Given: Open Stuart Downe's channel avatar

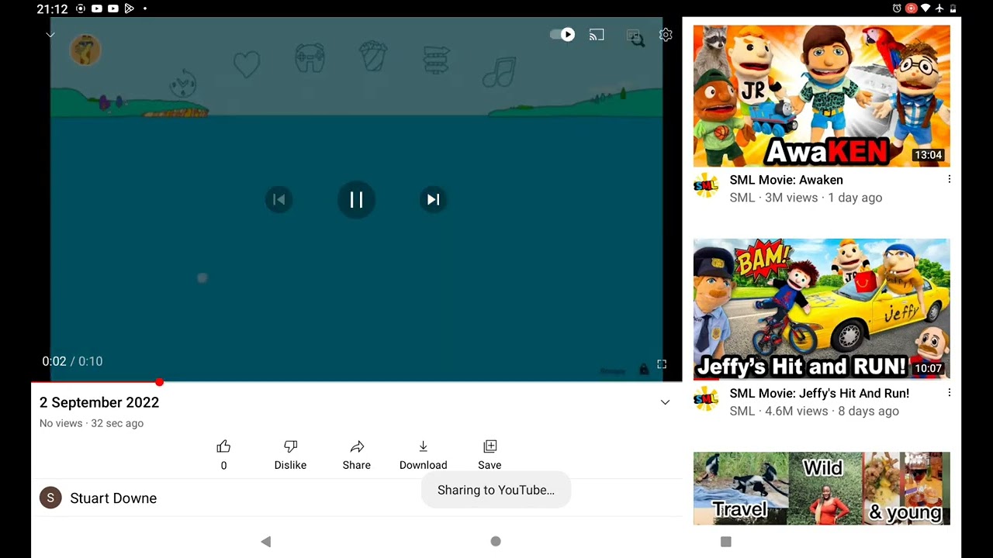Looking at the screenshot, I should coord(50,498).
